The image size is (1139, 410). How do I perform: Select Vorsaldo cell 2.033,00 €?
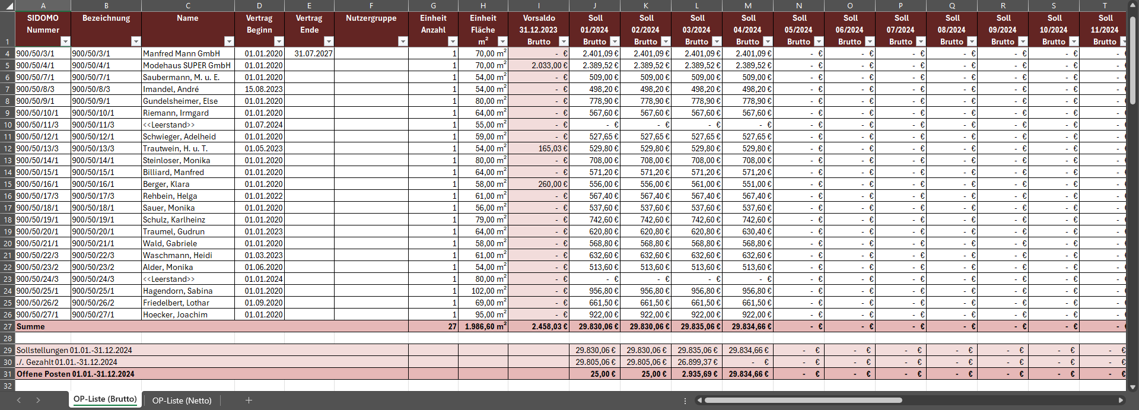[539, 65]
